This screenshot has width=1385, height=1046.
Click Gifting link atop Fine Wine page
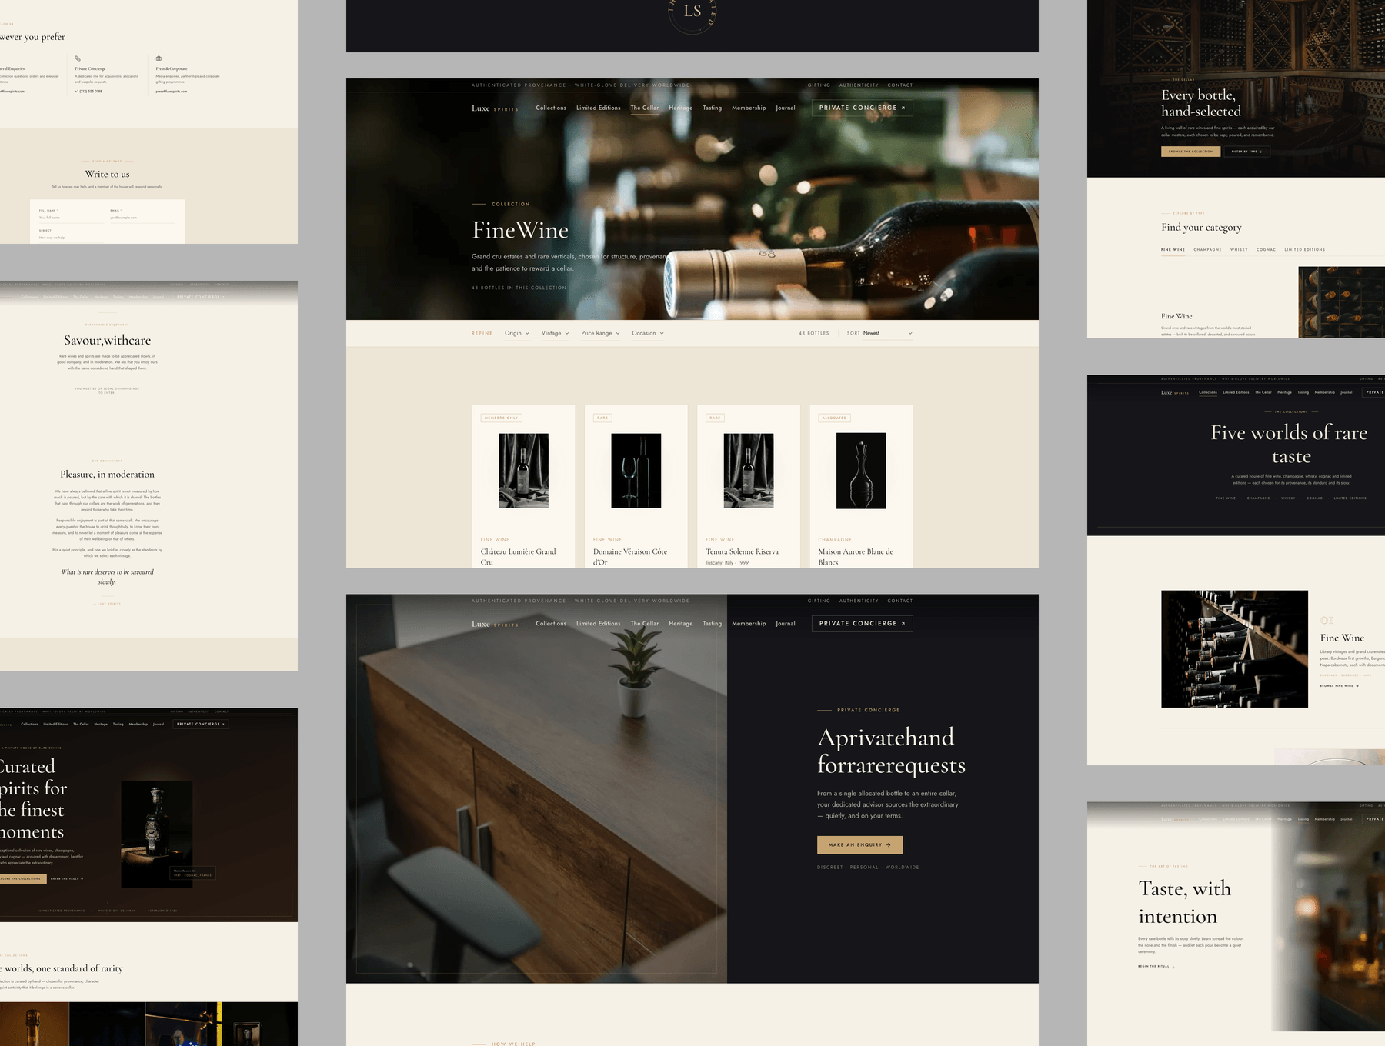pos(819,85)
